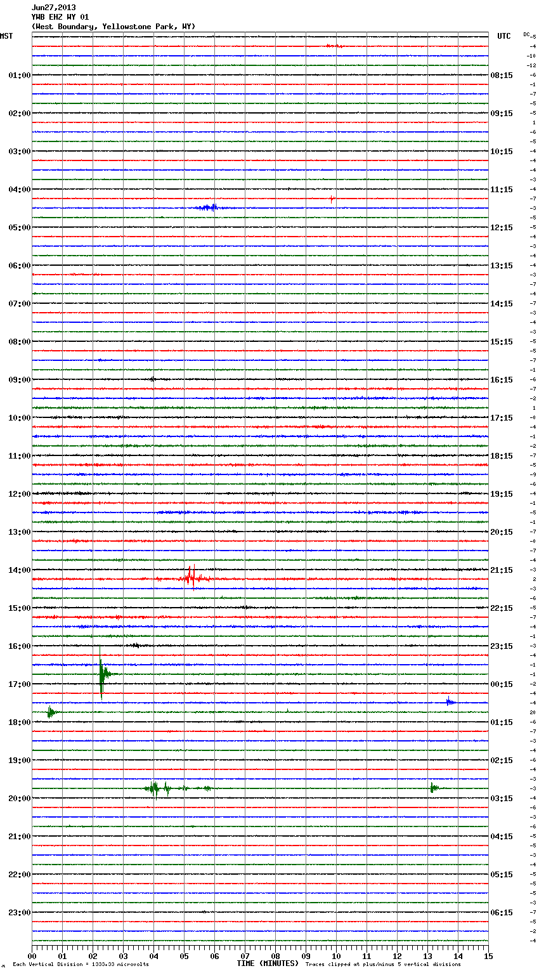Click the green event at the left edge before 18:00
This screenshot has width=539, height=973.
point(51,712)
